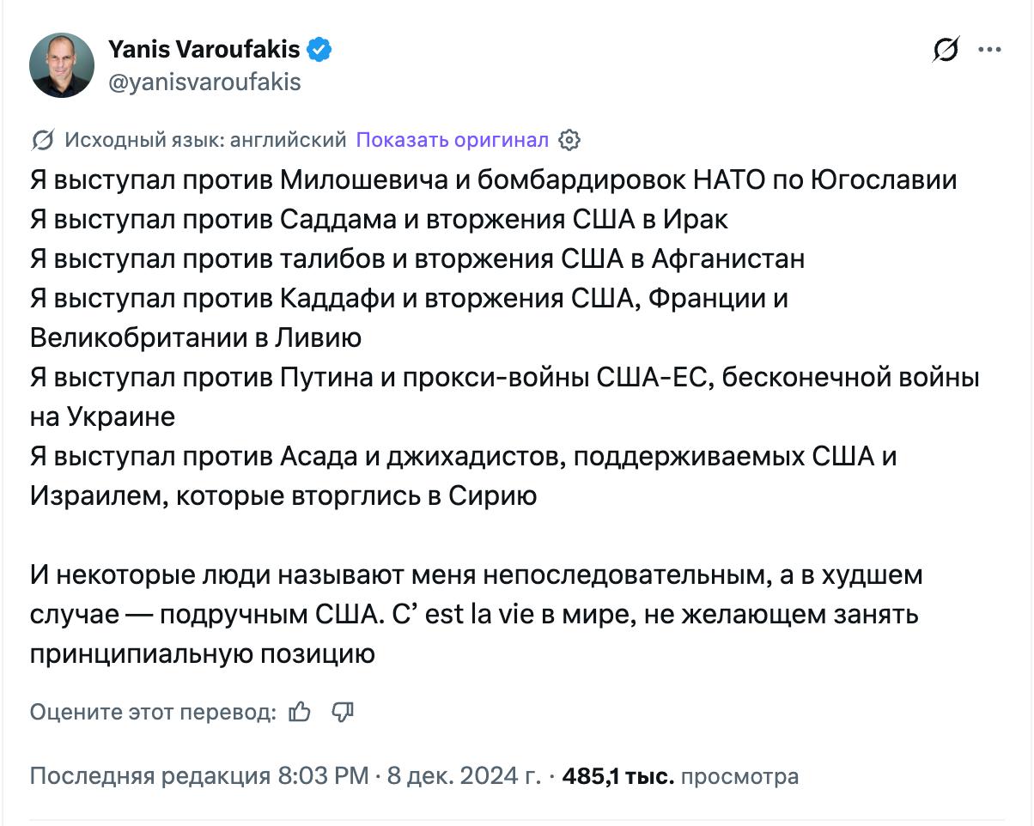
Task: Click Показать оригинал to show original
Action: tap(452, 140)
